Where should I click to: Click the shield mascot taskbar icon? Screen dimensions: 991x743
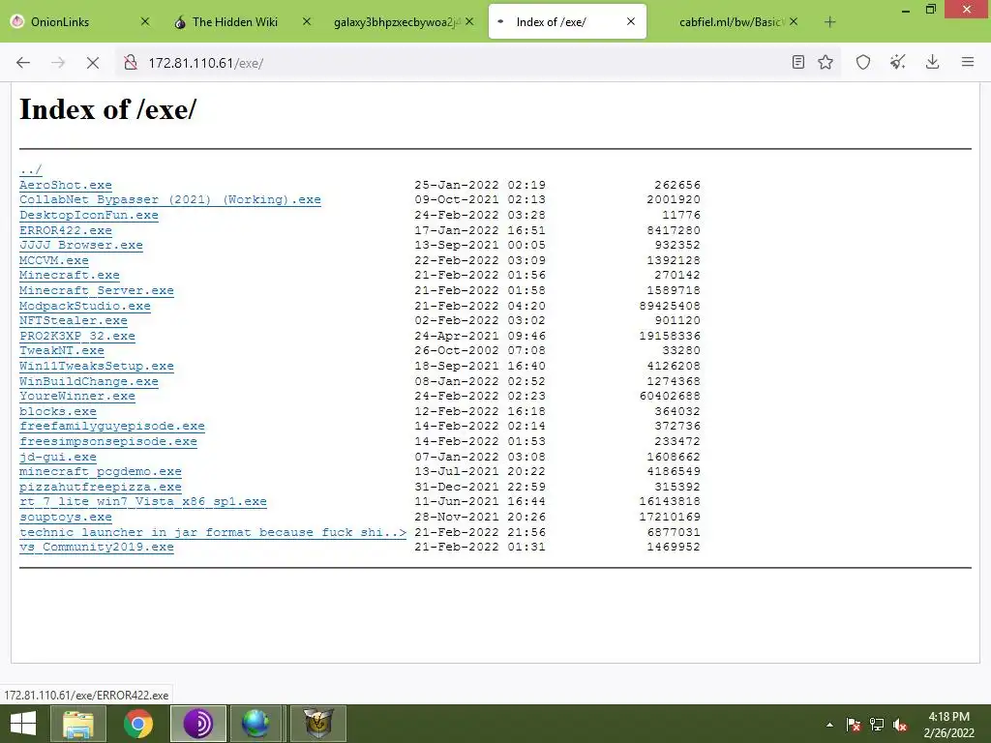317,724
